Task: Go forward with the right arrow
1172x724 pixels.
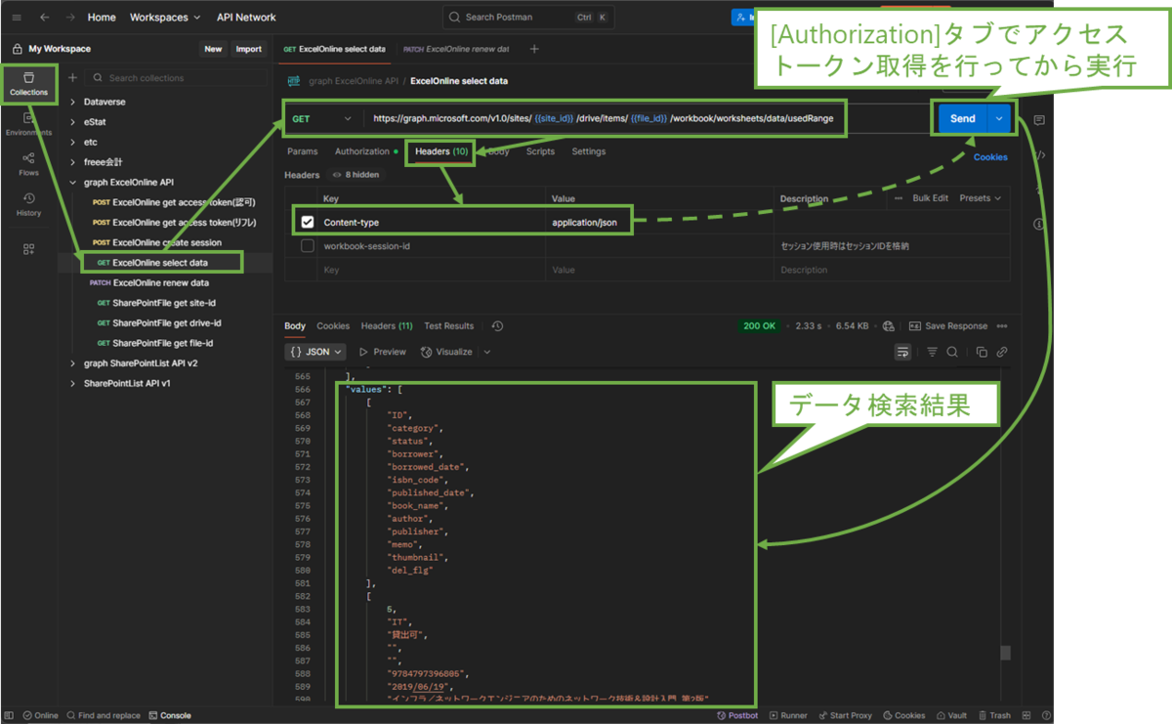Action: [x=69, y=17]
